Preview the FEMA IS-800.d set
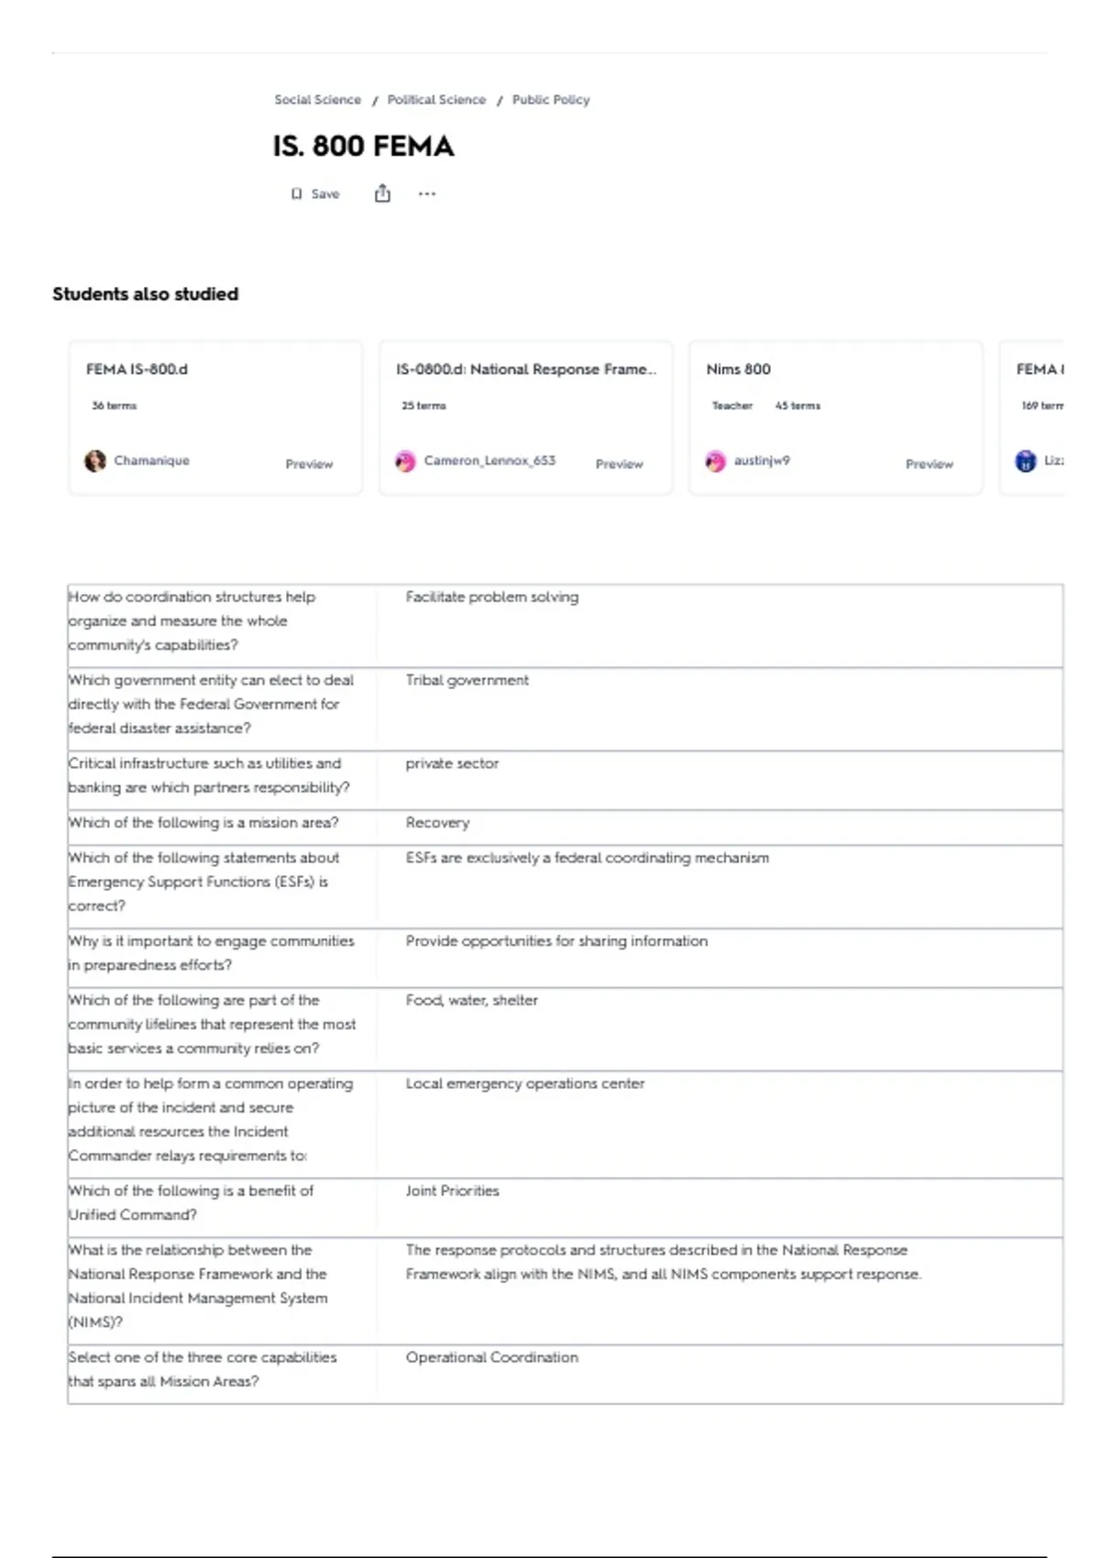This screenshot has width=1100, height=1558. (309, 464)
